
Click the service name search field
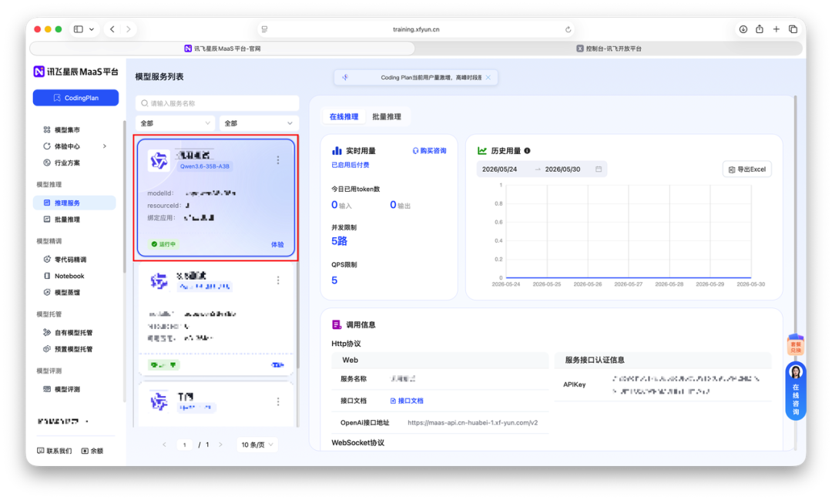pyautogui.click(x=217, y=103)
